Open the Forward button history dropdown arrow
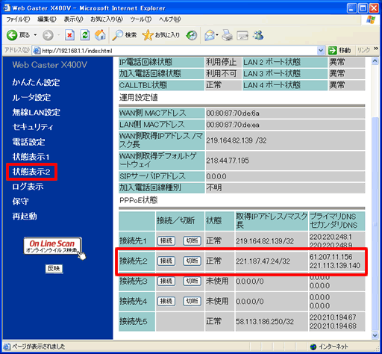The image size is (382, 354). tap(59, 35)
